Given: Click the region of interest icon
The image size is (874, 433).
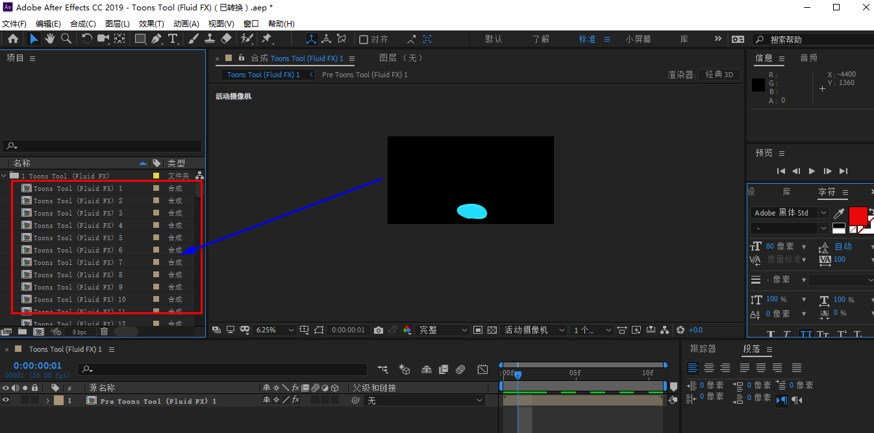Looking at the screenshot, I should pos(479,330).
